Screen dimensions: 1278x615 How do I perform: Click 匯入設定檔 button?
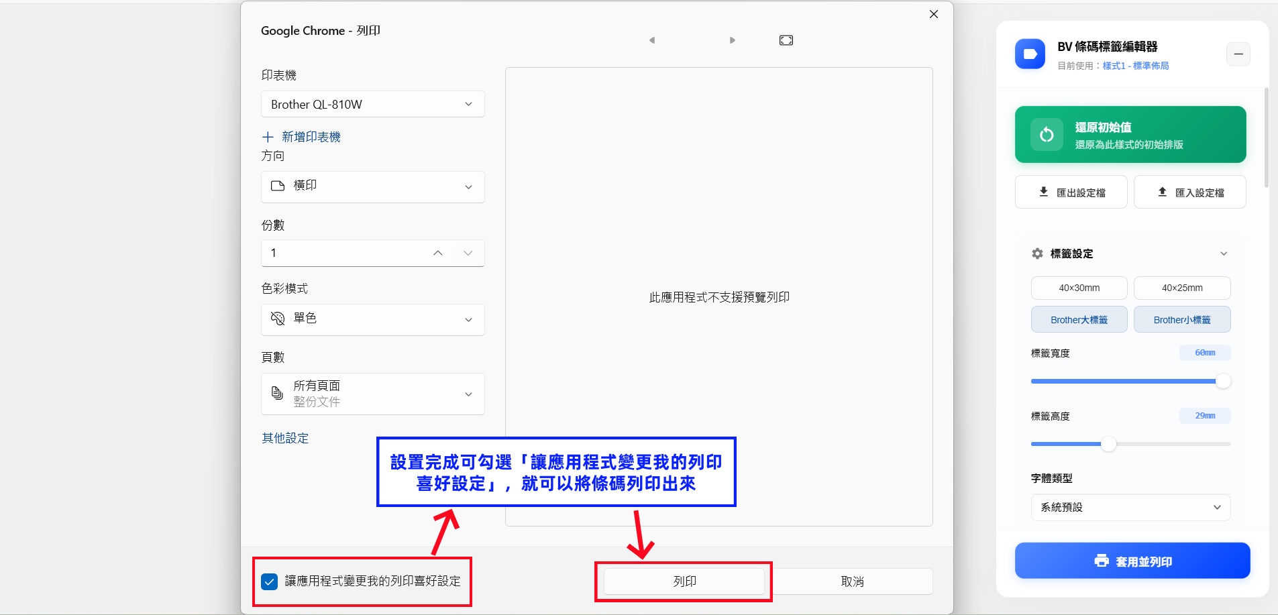pos(1190,192)
